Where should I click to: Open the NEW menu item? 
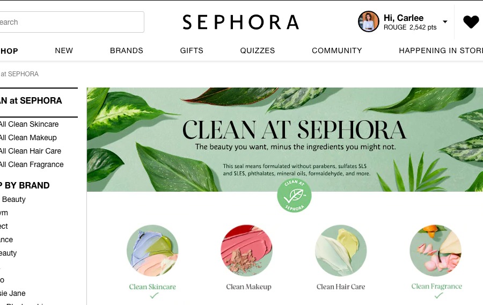(64, 50)
